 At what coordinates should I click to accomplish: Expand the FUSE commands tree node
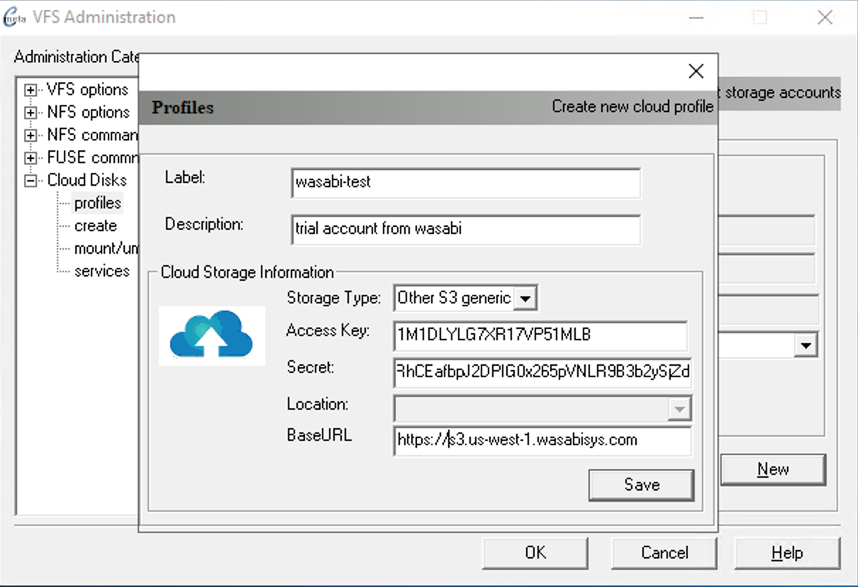click(30, 158)
